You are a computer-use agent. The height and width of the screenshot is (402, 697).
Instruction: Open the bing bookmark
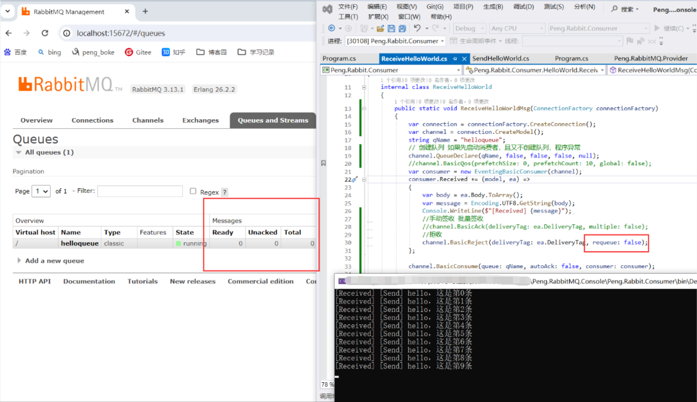[x=49, y=52]
